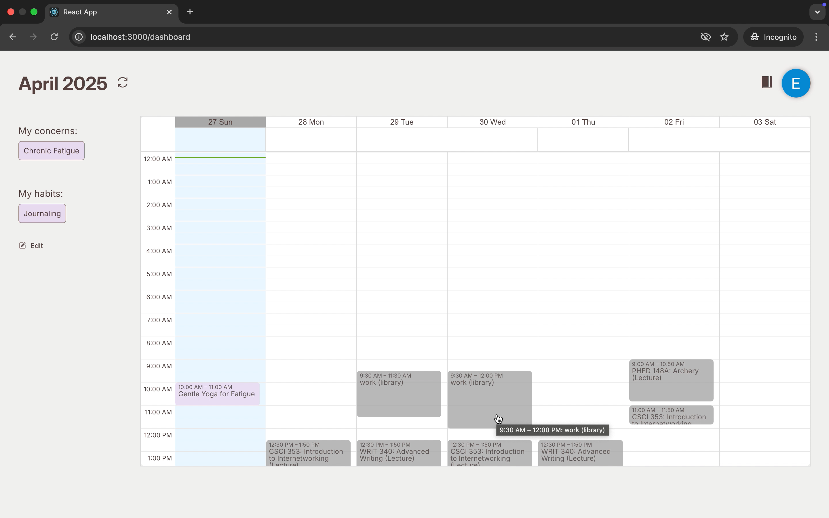
Task: Open PHED 148A Archery event on Friday
Action: 671,380
